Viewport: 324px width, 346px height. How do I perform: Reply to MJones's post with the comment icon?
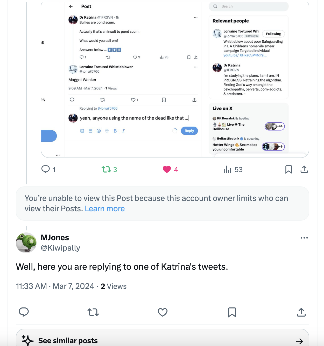tap(24, 312)
